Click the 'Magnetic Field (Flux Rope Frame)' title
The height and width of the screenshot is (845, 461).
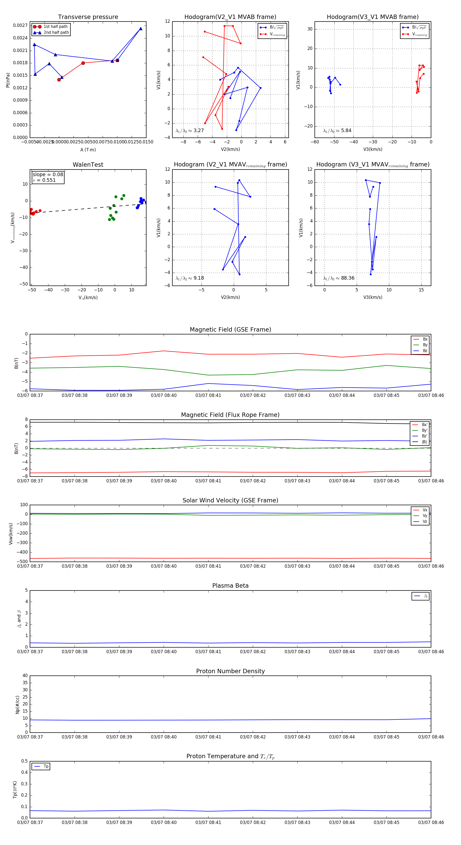(x=230, y=415)
